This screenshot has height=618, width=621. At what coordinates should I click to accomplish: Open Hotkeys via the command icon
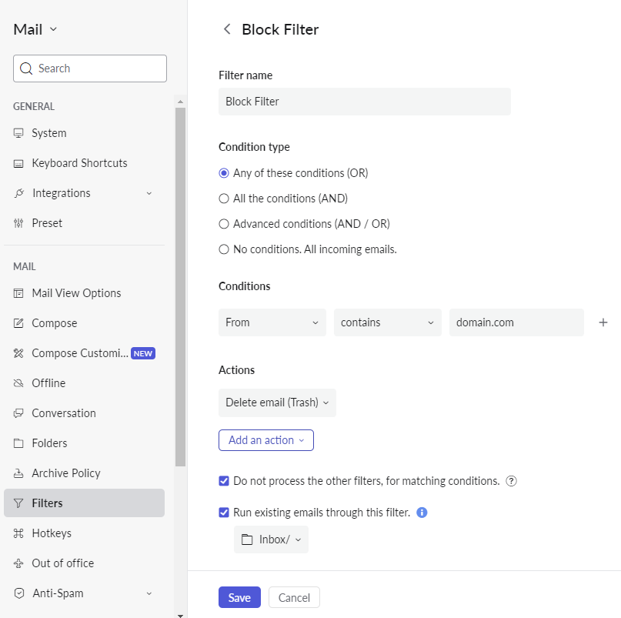[18, 533]
